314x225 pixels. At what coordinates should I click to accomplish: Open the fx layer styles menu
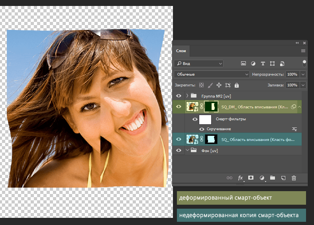(241, 178)
